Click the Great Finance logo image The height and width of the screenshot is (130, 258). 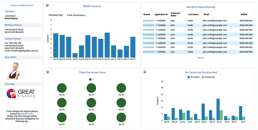[x=21, y=96]
